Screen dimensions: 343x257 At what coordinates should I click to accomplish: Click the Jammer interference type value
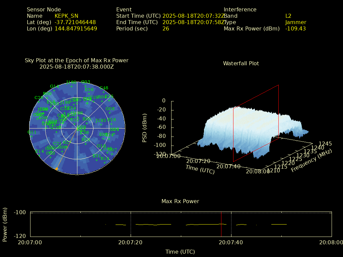(x=295, y=22)
